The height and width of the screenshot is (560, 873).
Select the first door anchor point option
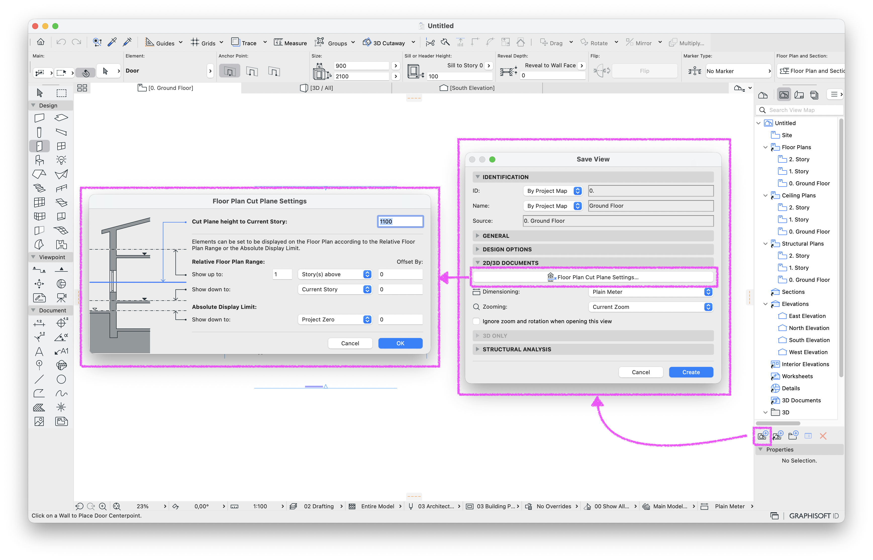(229, 71)
